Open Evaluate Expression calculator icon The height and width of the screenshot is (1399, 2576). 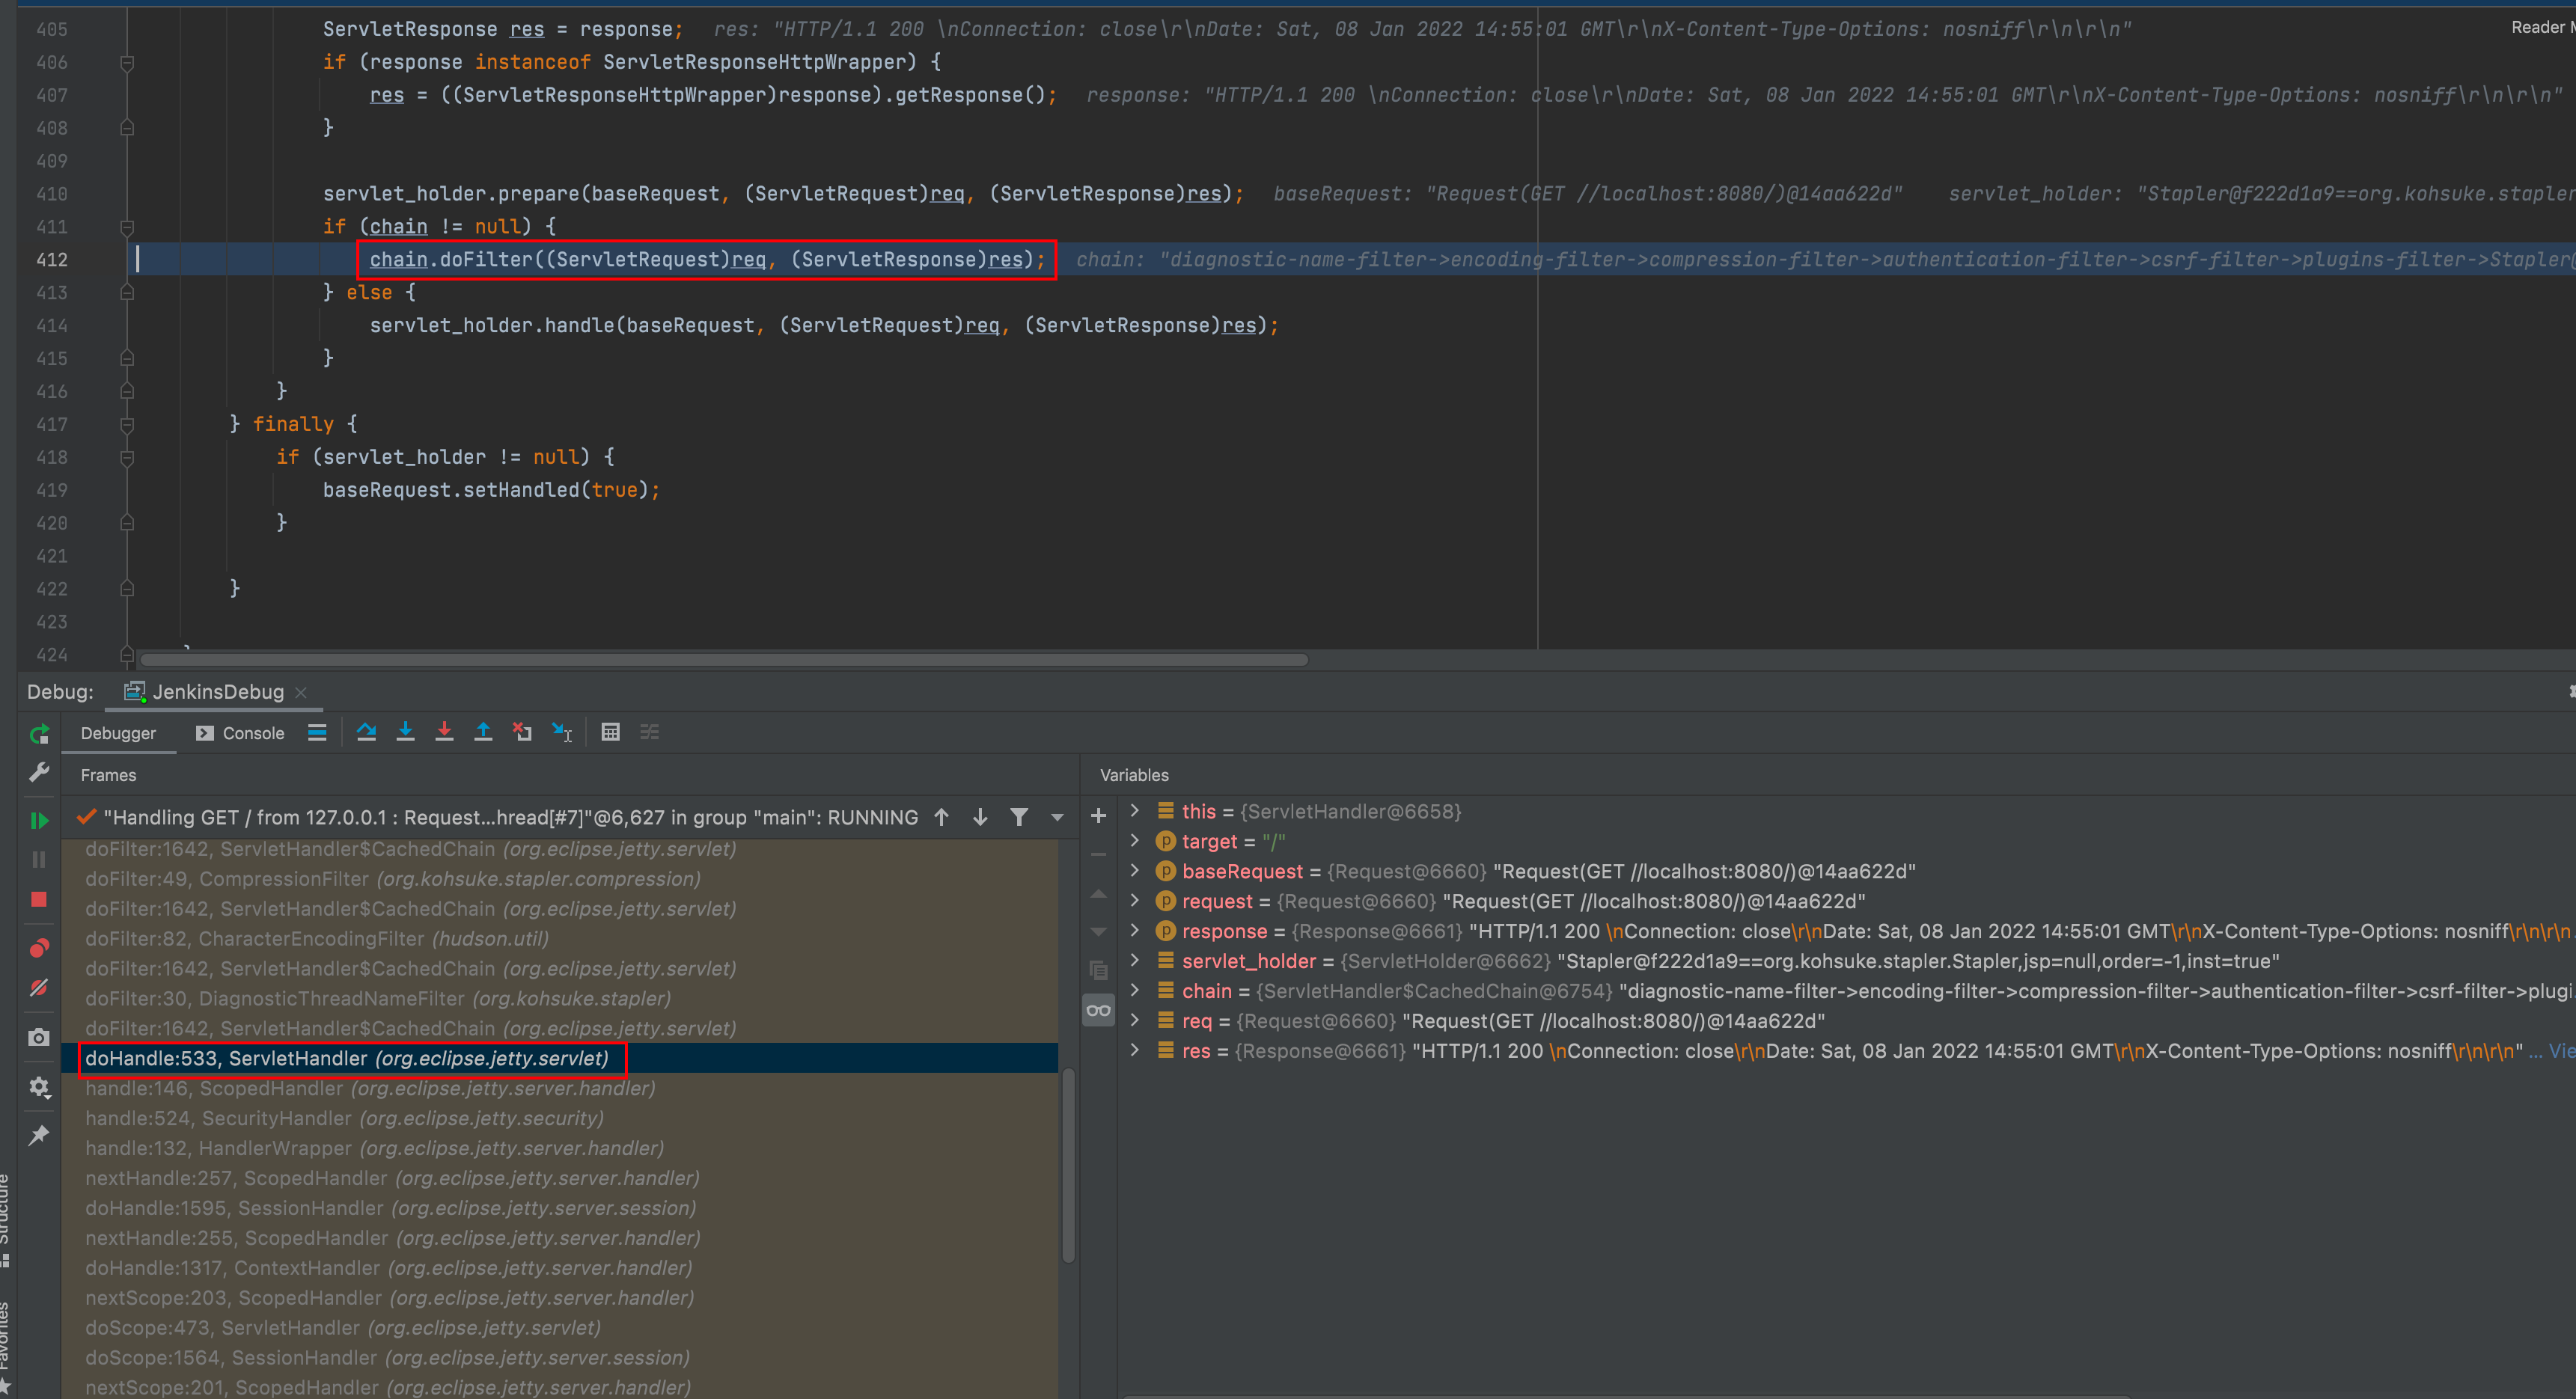(x=610, y=732)
